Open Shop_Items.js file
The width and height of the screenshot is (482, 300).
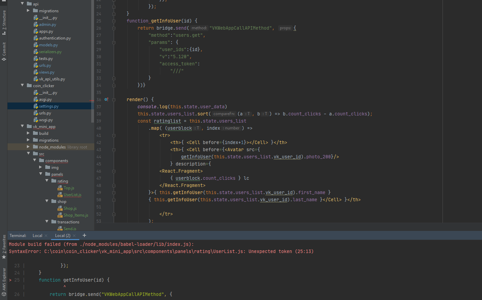click(x=76, y=215)
